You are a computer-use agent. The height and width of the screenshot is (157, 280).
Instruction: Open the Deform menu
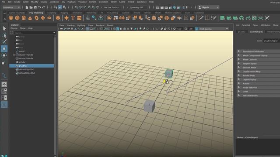[x=93, y=2]
